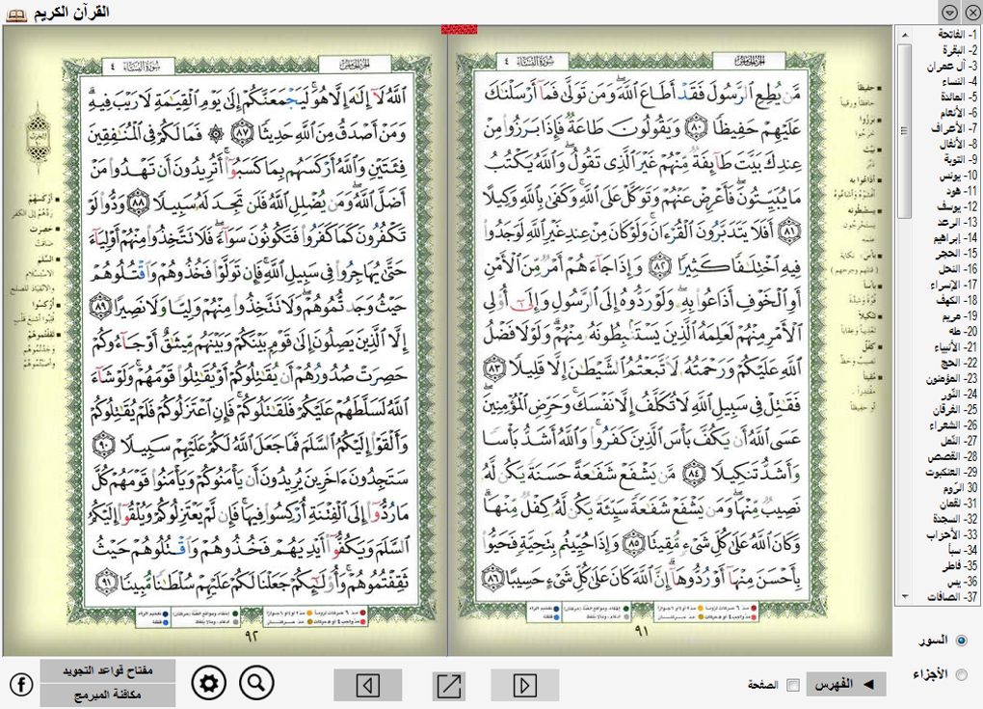Select surah 19- مريم in the list
This screenshot has height=709, width=983.
point(957,315)
